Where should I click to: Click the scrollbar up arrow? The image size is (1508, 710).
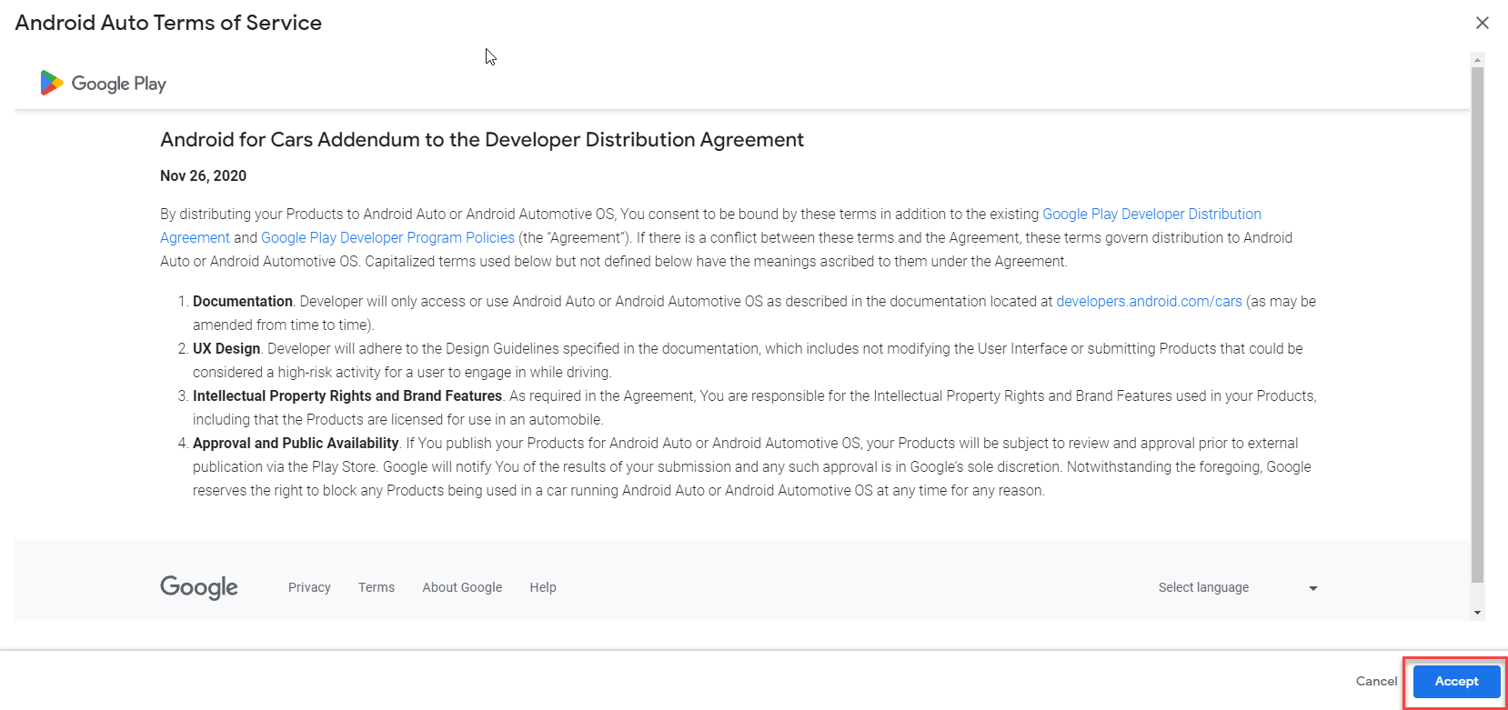pyautogui.click(x=1477, y=60)
